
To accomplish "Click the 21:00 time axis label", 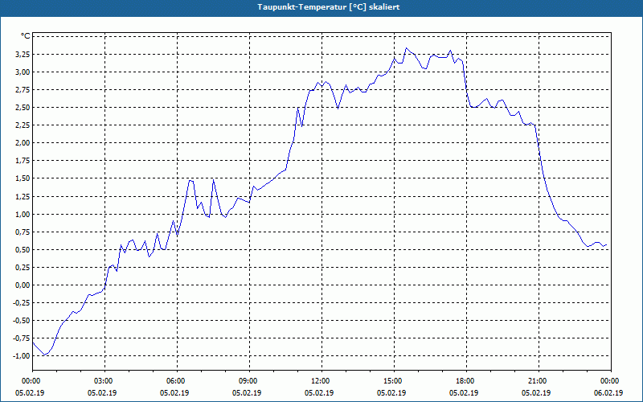I will (x=539, y=381).
